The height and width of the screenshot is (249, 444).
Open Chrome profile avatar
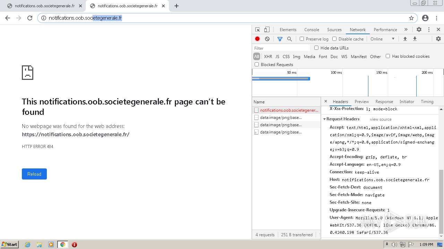(425, 18)
